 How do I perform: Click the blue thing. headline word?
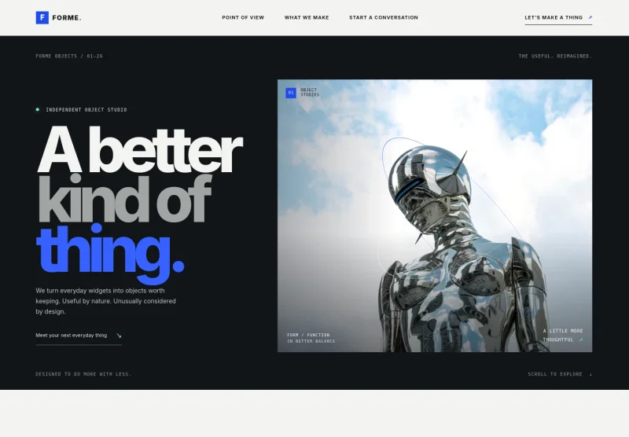tap(110, 254)
